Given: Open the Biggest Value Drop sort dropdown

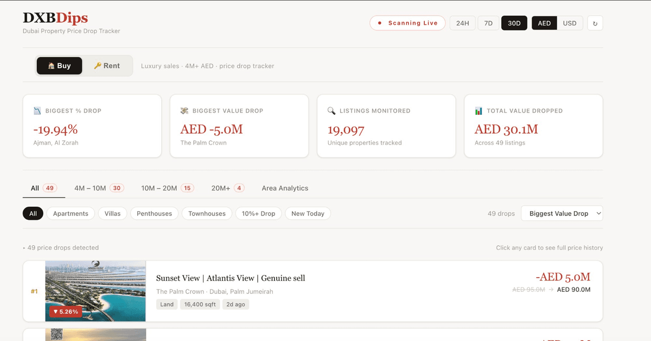Looking at the screenshot, I should coord(561,213).
